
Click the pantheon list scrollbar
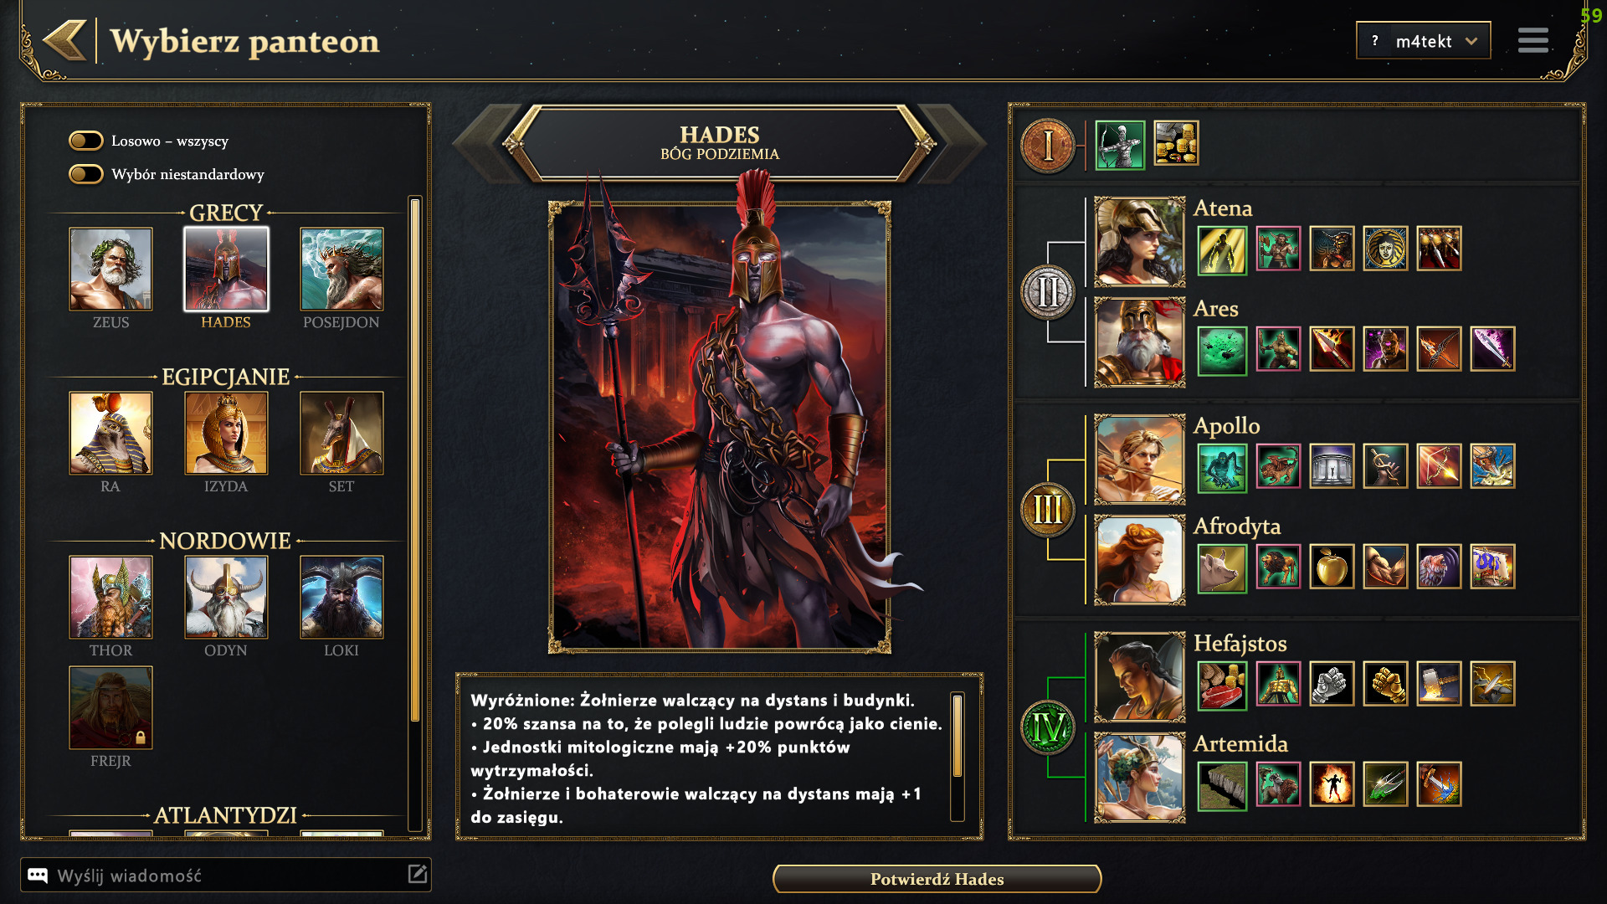(415, 460)
